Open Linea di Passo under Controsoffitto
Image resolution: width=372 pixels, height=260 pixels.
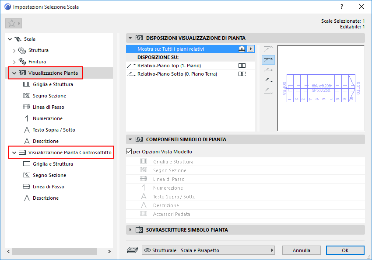point(49,187)
